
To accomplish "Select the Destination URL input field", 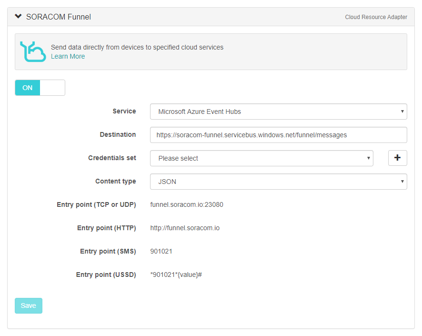I will 279,135.
